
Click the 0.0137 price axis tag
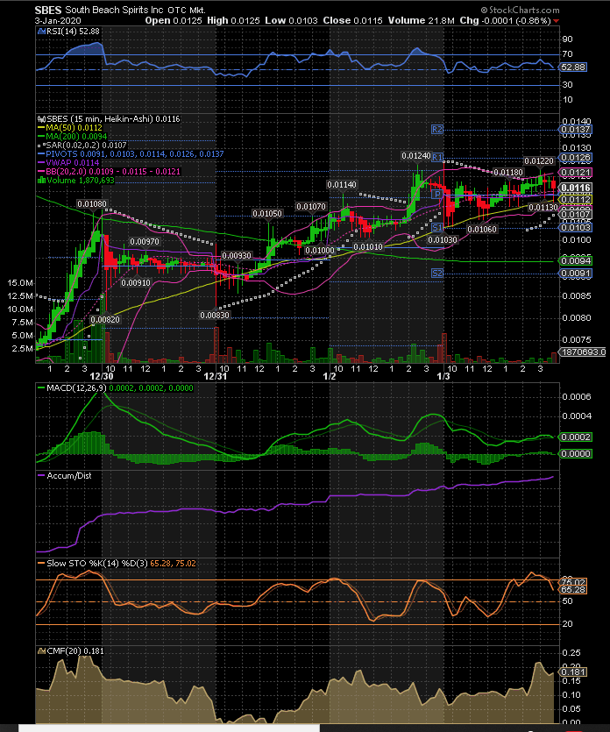click(x=576, y=130)
